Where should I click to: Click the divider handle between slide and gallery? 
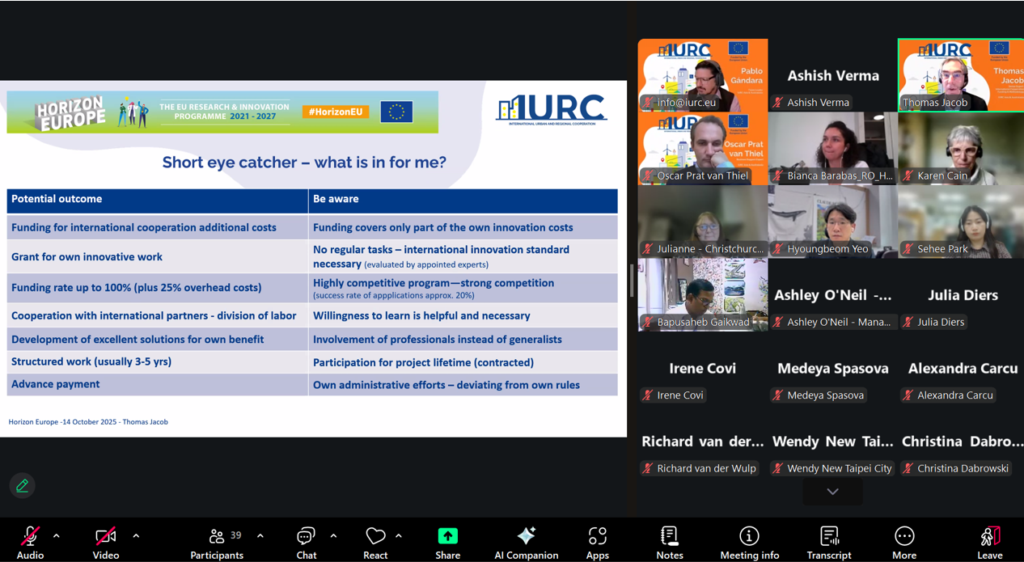tap(631, 281)
